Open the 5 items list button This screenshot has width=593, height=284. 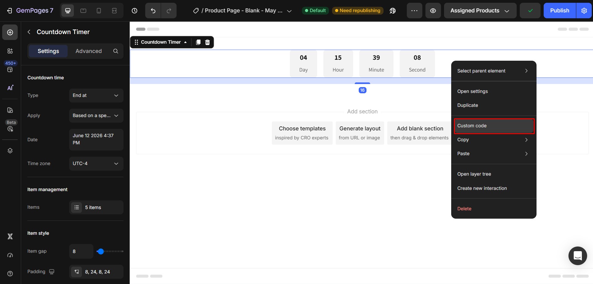click(96, 208)
